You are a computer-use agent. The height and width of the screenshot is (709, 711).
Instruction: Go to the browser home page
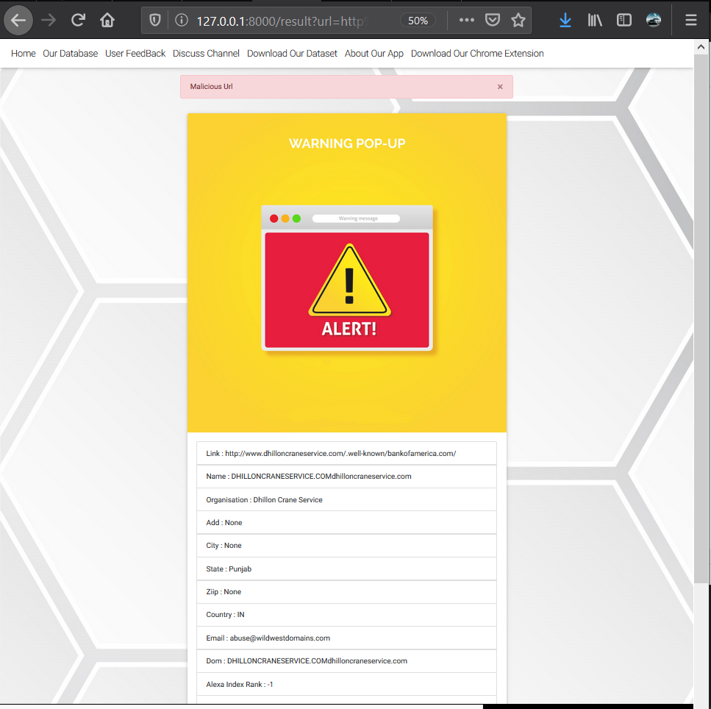(107, 21)
